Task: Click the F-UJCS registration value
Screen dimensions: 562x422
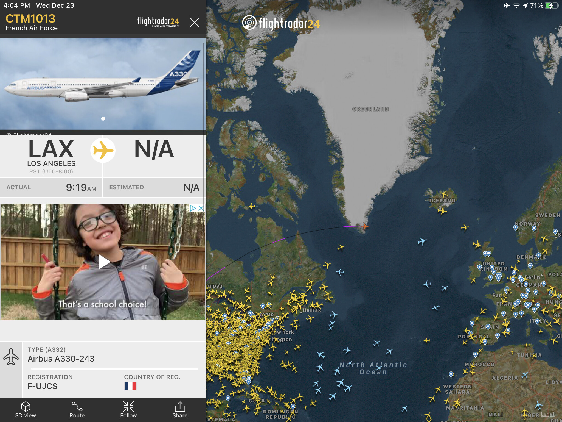Action: (x=43, y=386)
